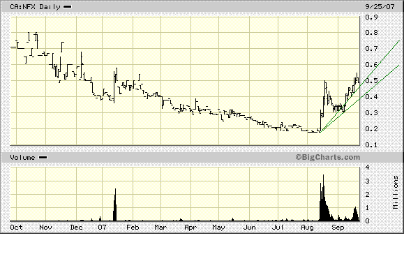Click the 'Aug' month label
404x268 pixels.
pyautogui.click(x=308, y=228)
